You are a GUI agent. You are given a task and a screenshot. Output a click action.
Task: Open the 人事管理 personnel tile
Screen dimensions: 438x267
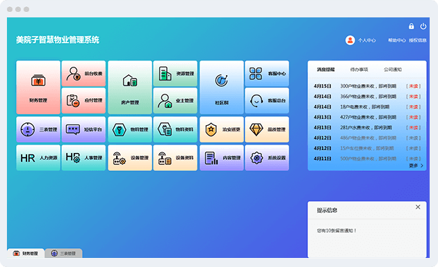pyautogui.click(x=83, y=158)
